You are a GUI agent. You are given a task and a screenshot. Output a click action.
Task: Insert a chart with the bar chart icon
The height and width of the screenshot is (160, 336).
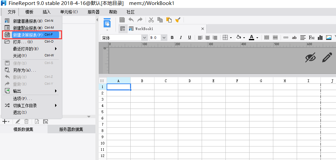pos(320,38)
